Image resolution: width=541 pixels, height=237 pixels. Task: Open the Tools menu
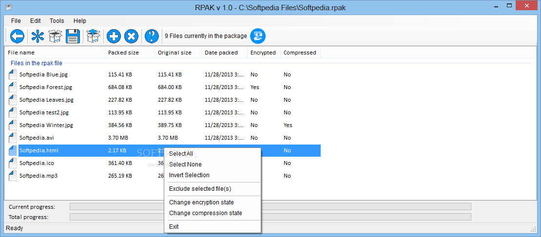coord(57,20)
